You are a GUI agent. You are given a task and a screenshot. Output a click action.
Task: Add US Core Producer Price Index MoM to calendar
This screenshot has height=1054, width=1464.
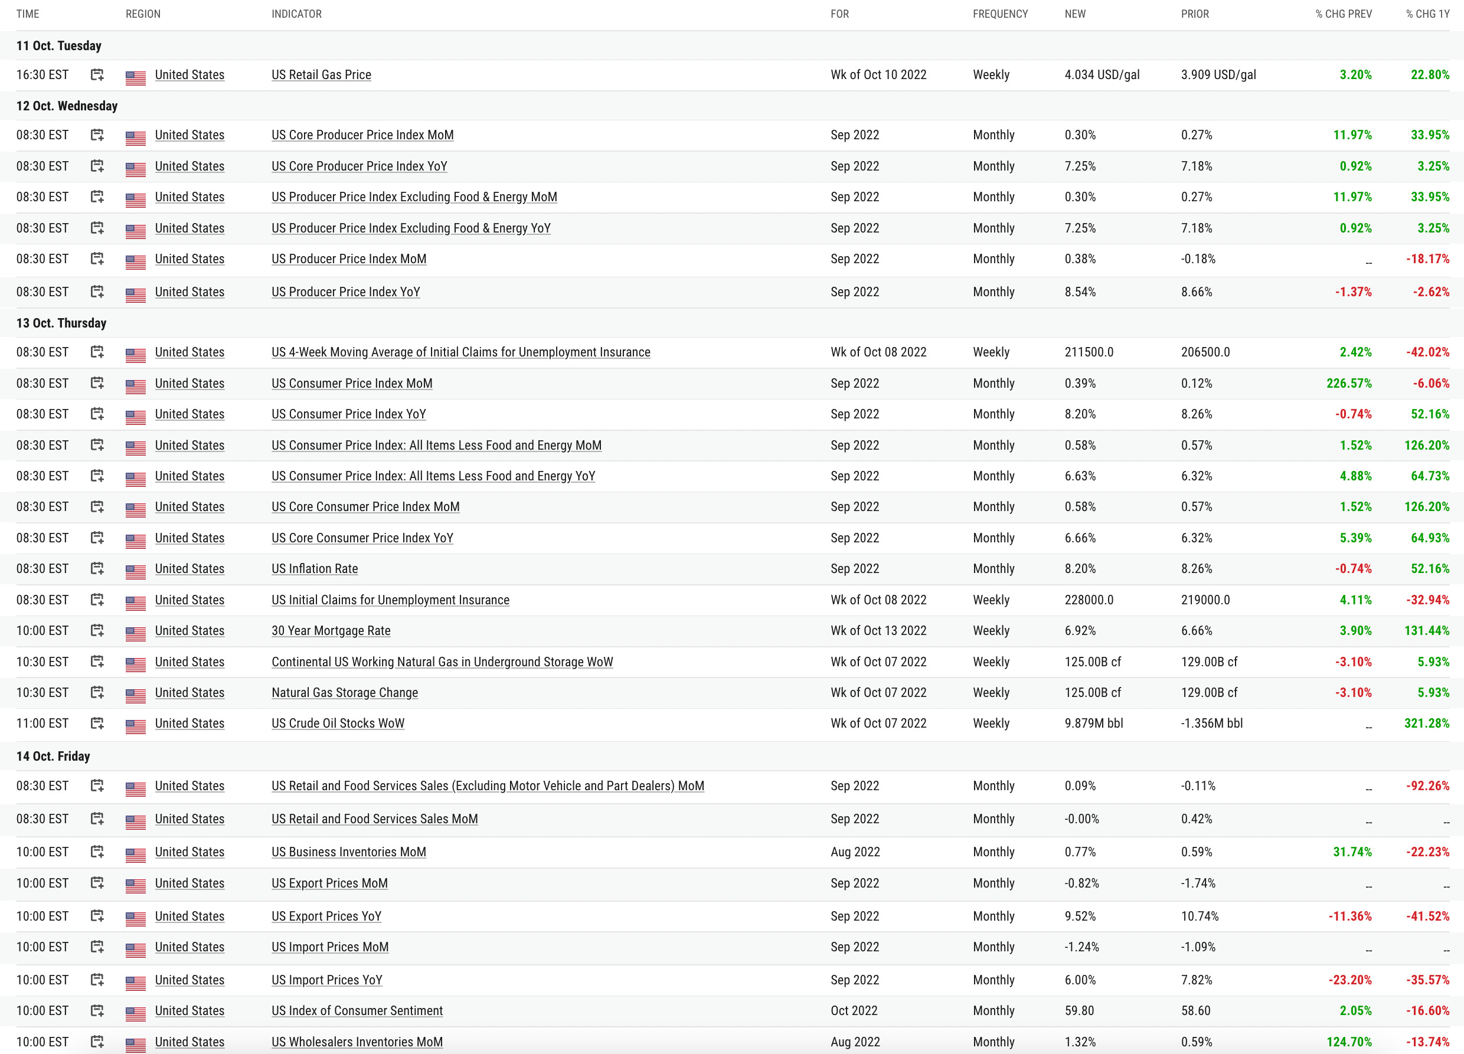(97, 135)
